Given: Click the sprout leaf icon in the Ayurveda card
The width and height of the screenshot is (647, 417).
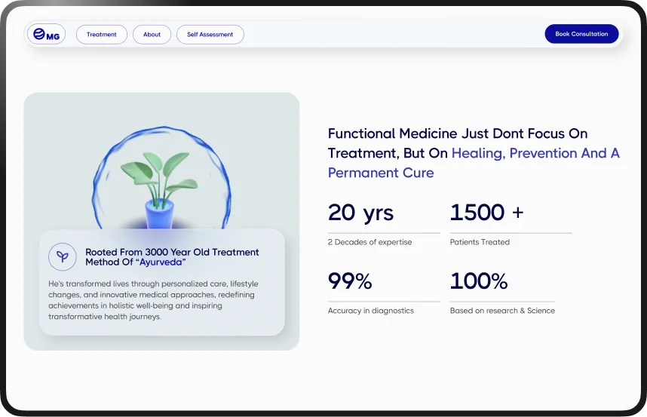Looking at the screenshot, I should coord(63,257).
